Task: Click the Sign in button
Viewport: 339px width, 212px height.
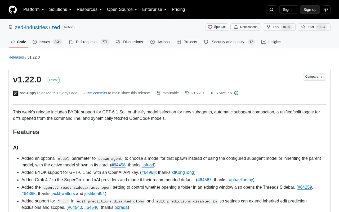Action: pyautogui.click(x=288, y=10)
